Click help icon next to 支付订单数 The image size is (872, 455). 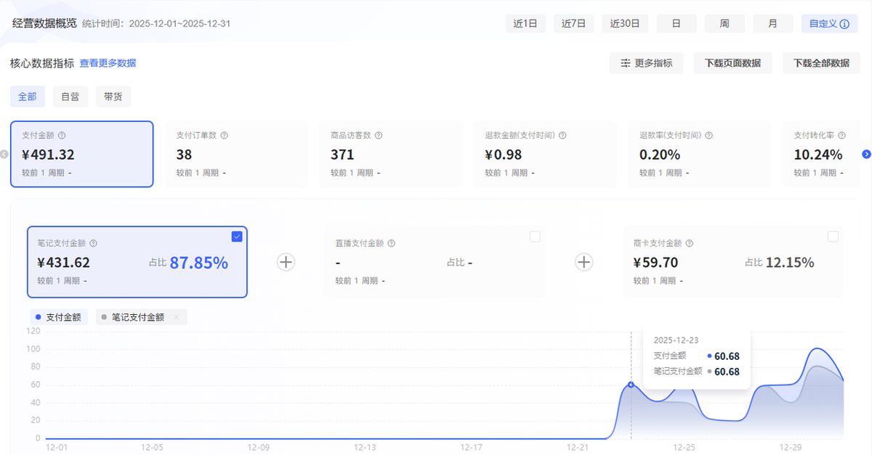coord(225,136)
